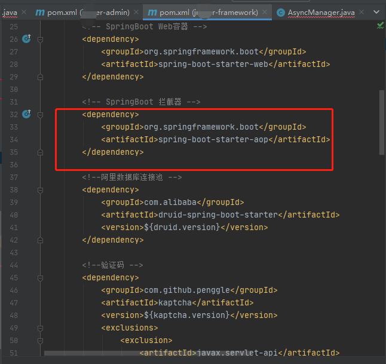Click the javax.servlet-api artifactId text
This screenshot has width=386, height=364.
(237, 353)
